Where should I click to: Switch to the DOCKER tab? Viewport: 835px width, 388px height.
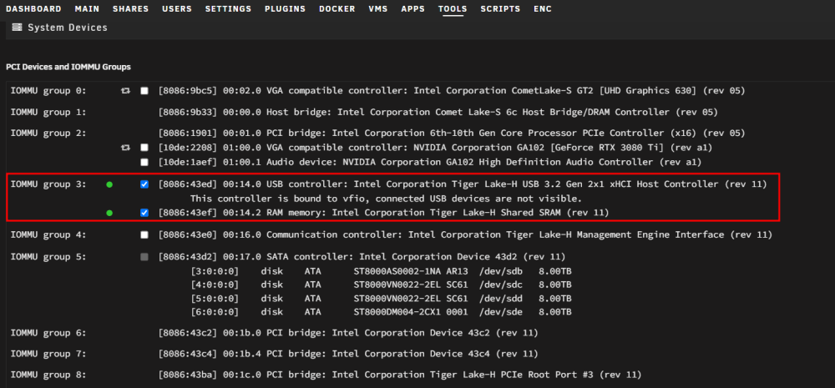tap(337, 9)
